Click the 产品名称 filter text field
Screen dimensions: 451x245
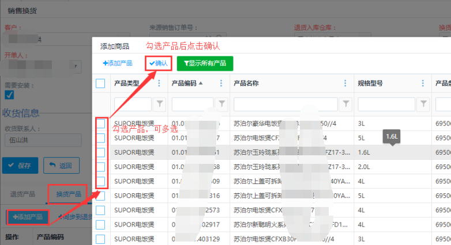point(285,104)
